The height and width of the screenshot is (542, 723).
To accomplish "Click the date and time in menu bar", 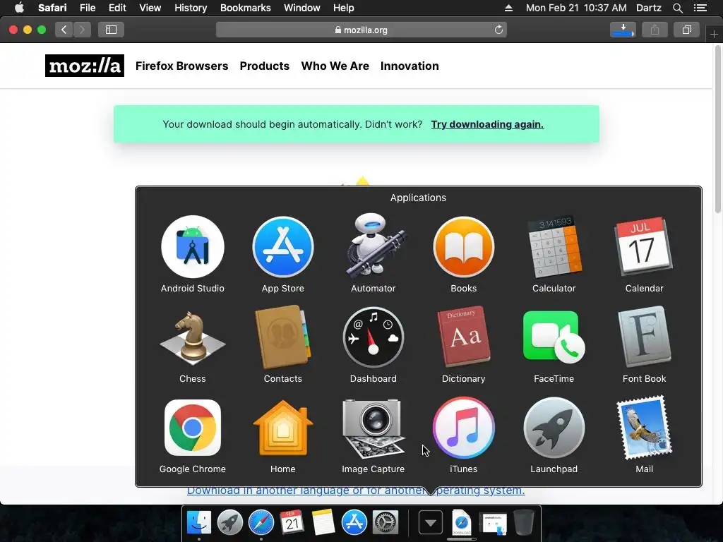I will tap(576, 8).
